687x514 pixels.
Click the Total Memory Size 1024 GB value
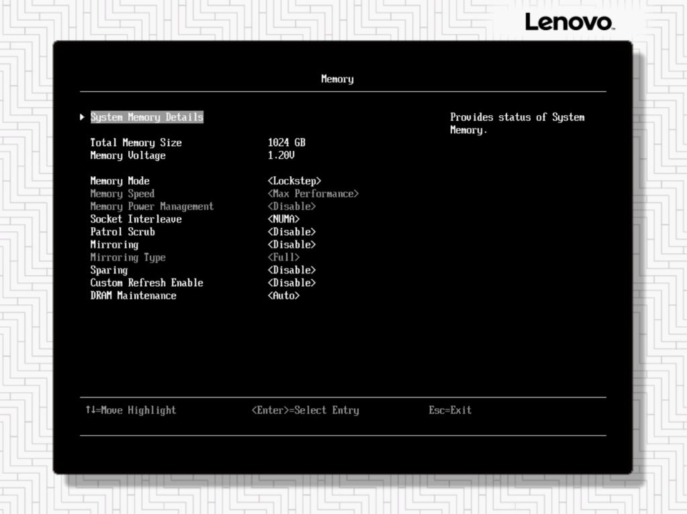[286, 143]
